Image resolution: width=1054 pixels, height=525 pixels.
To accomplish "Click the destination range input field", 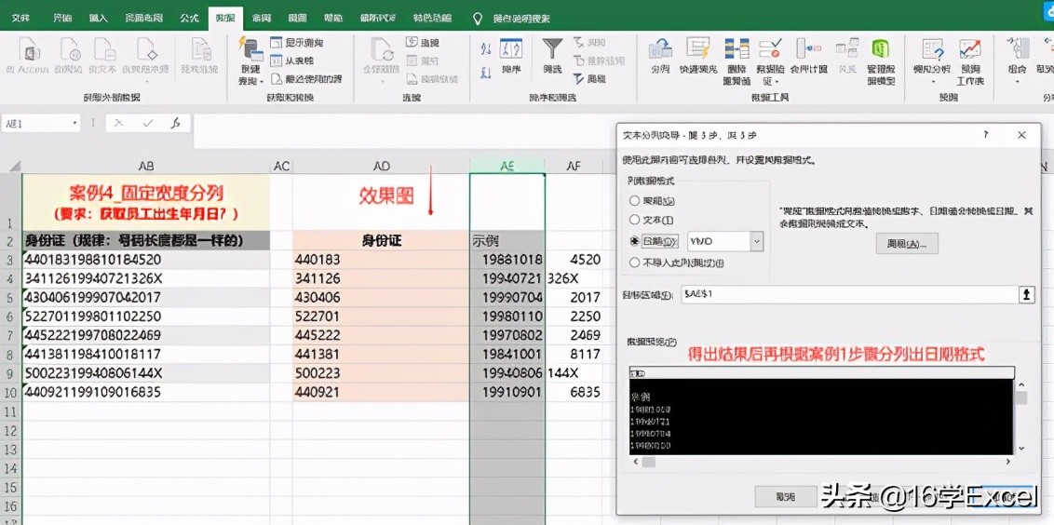I will click(848, 295).
